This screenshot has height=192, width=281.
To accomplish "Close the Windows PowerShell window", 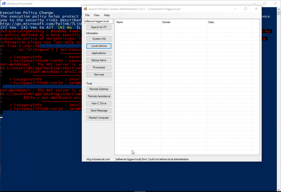I will point(275,3).
